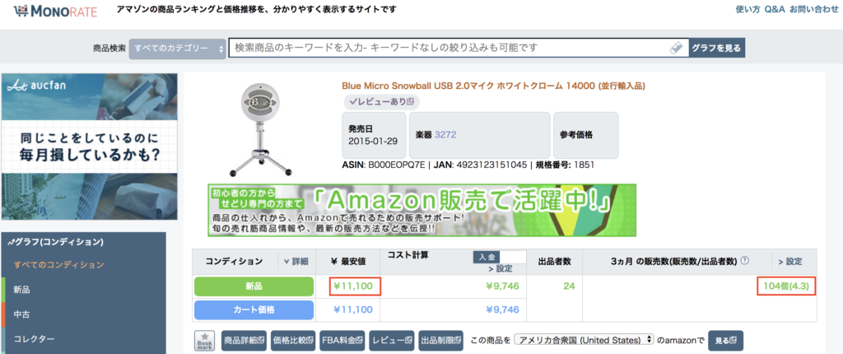The image size is (843, 354).
Task: Open the amazon country dropdown アメリカ合衆国
Action: pos(584,340)
